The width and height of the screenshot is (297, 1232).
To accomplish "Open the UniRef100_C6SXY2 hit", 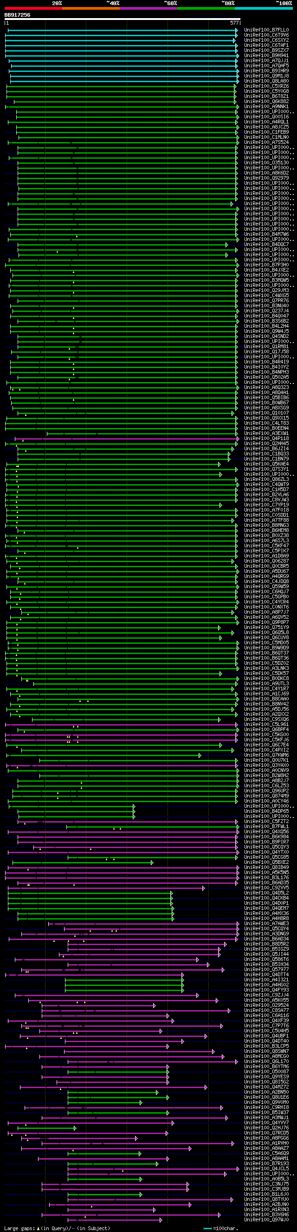I will pos(266,40).
